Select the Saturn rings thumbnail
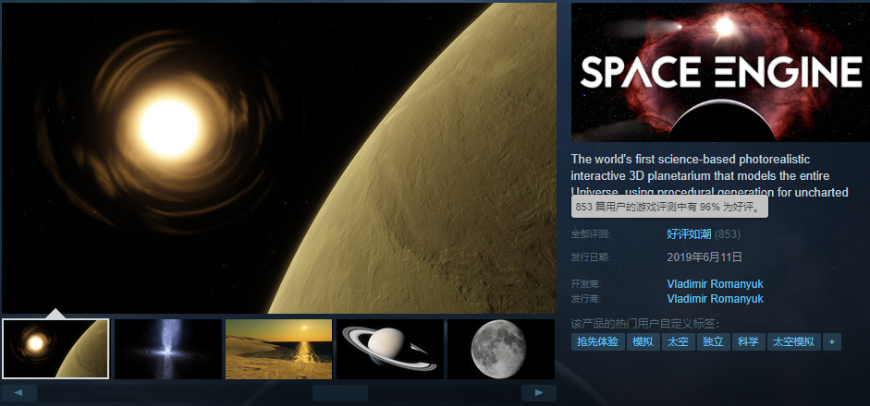 390,349
